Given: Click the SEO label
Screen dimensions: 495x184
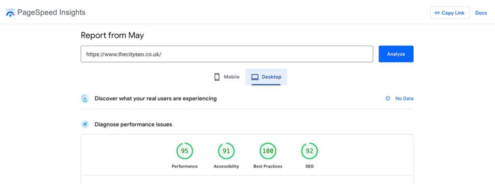Looking at the screenshot, I should point(309,166).
